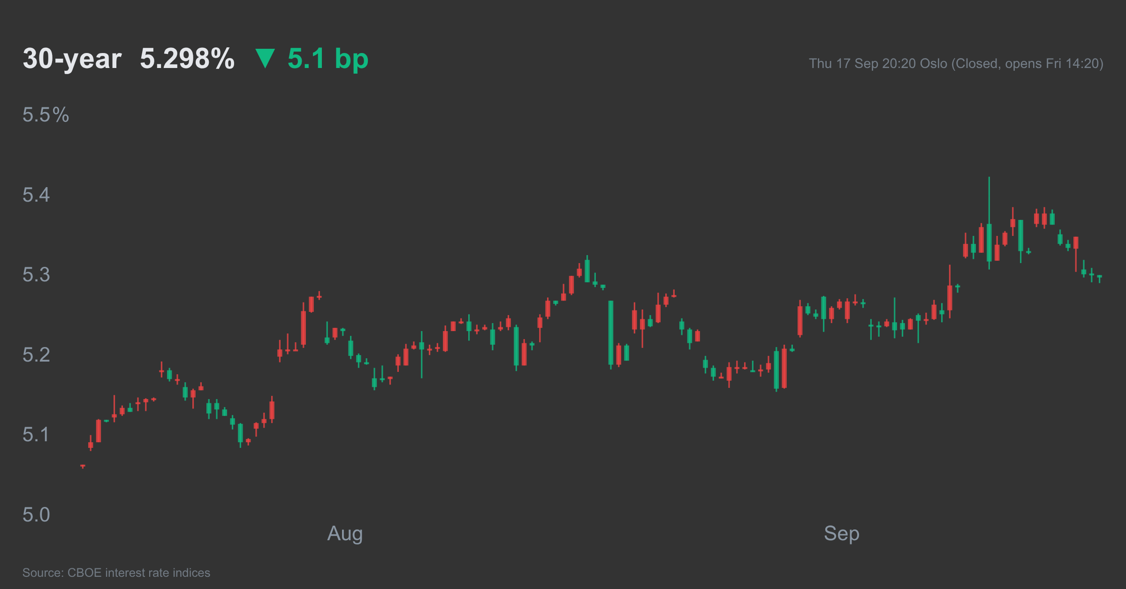
Task: Click the 5.0 y-axis label
Action: (36, 515)
